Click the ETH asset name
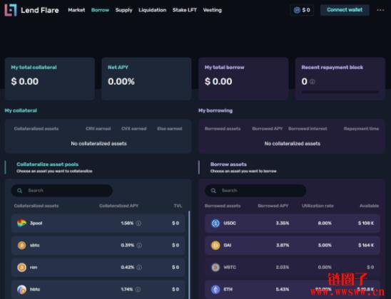The width and height of the screenshot is (391, 299). [228, 289]
